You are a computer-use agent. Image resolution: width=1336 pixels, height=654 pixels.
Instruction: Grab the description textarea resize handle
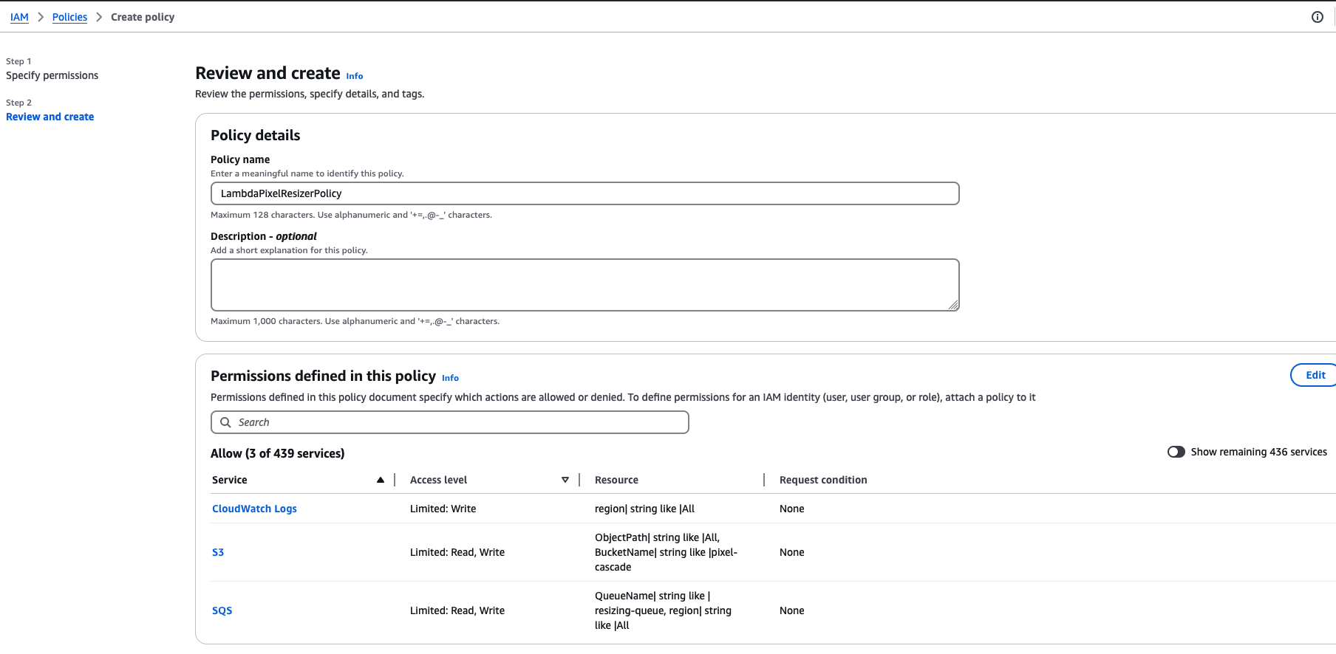pyautogui.click(x=953, y=305)
